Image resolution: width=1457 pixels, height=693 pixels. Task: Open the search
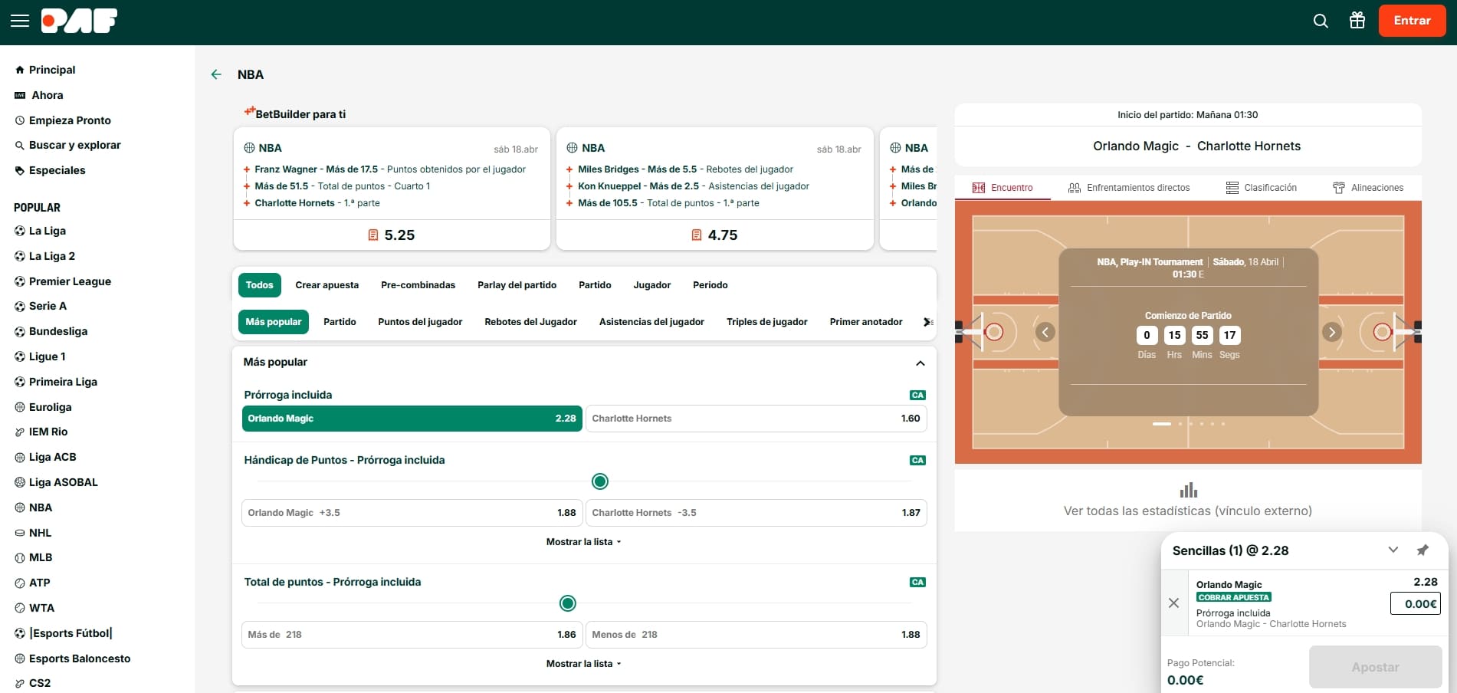click(1321, 21)
